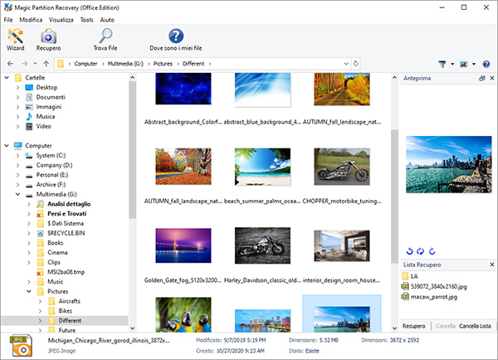Select the Future folder in tree

67,330
